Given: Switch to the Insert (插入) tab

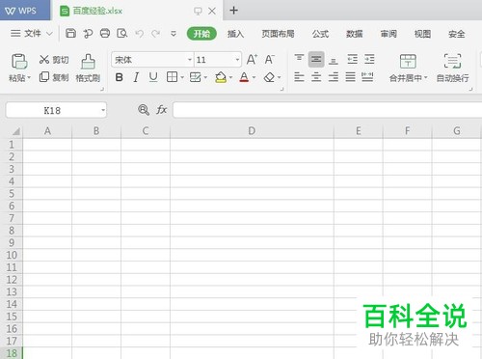Looking at the screenshot, I should pos(235,34).
